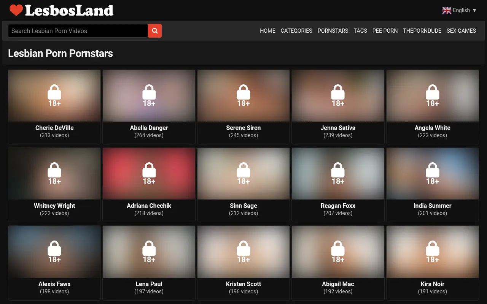The height and width of the screenshot is (304, 487).
Task: Open the Serene Siren name link
Action: tap(243, 128)
